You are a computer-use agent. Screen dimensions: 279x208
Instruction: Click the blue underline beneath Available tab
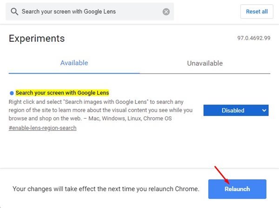coord(74,73)
